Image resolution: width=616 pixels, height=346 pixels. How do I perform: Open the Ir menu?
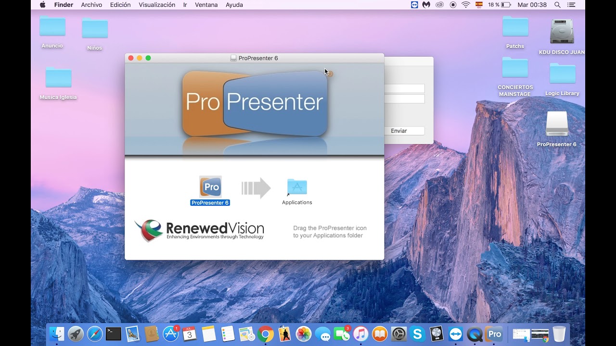click(x=185, y=5)
